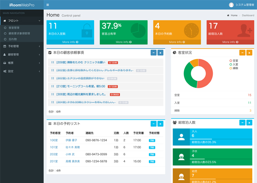Viewport: 257px width, 183px height.
Task: Click the calendar icon beside 予約管理
Action: coord(5,46)
